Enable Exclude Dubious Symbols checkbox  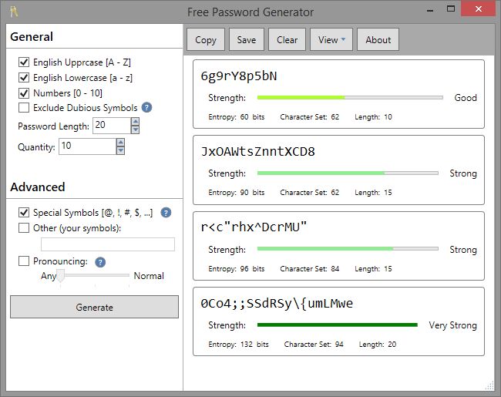[x=24, y=108]
